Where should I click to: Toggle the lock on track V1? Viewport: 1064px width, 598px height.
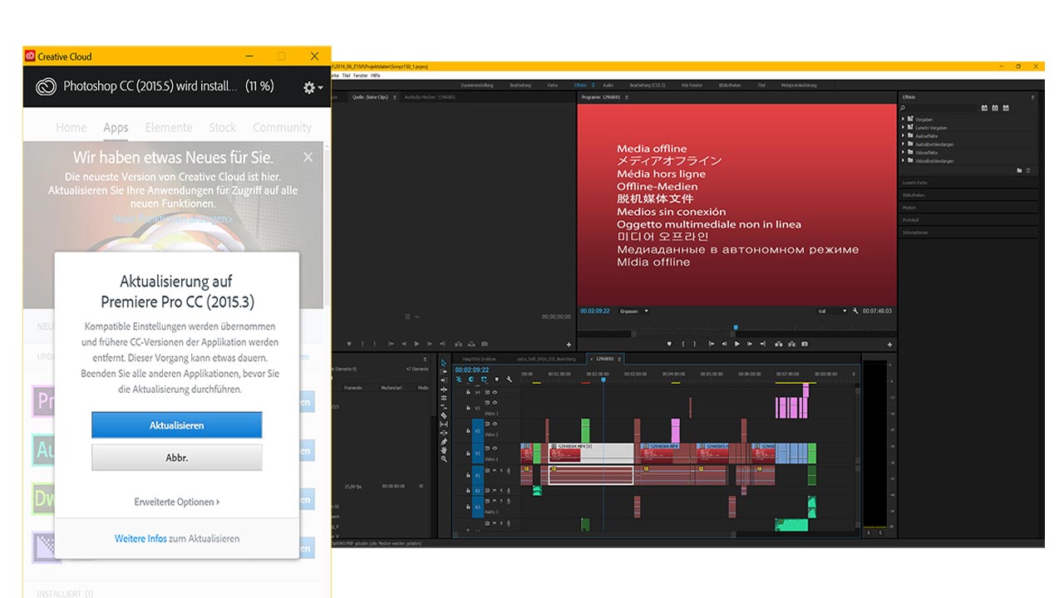pyautogui.click(x=468, y=453)
